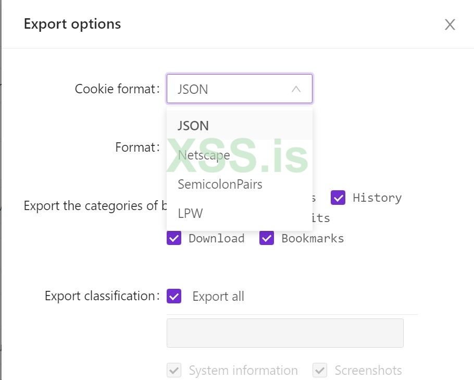Uncheck the History checkbox
The width and height of the screenshot is (474, 380).
[339, 198]
